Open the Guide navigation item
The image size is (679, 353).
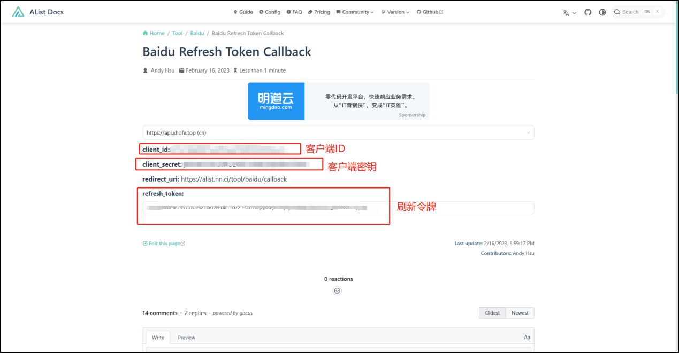243,12
